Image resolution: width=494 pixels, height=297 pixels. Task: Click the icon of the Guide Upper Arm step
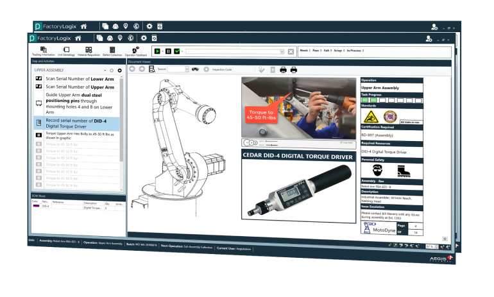38,103
